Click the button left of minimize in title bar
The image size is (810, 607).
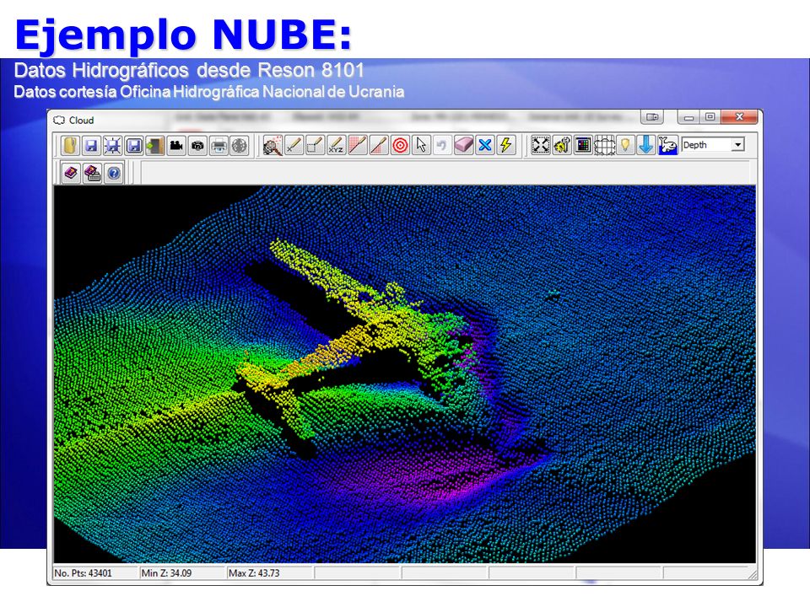[x=652, y=117]
